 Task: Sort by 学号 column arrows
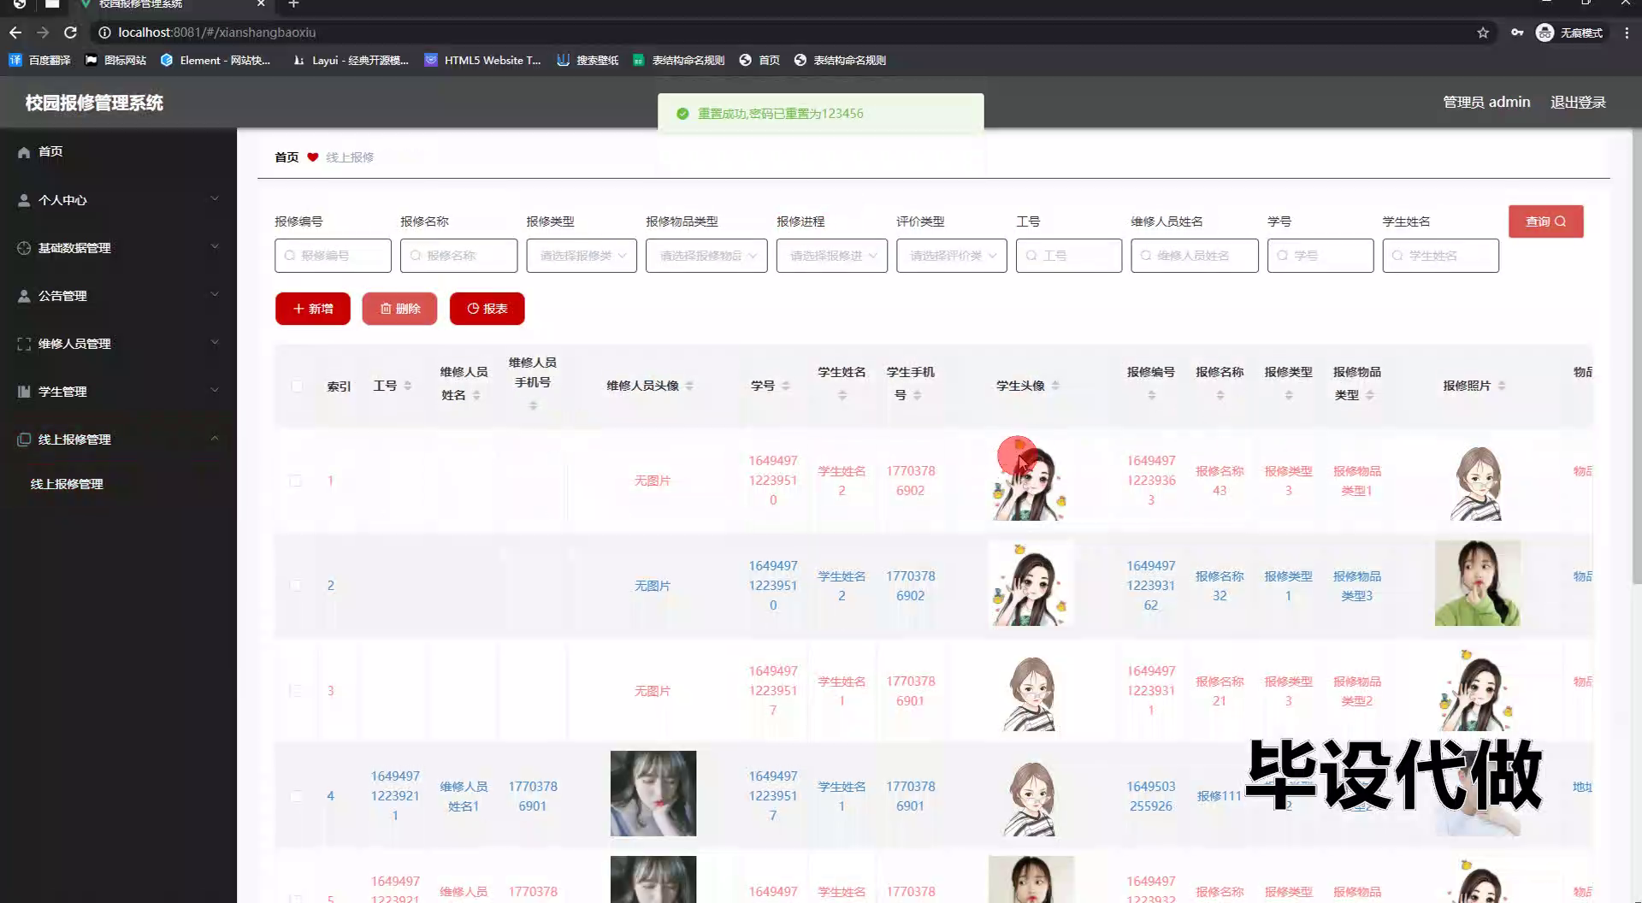[x=786, y=386]
